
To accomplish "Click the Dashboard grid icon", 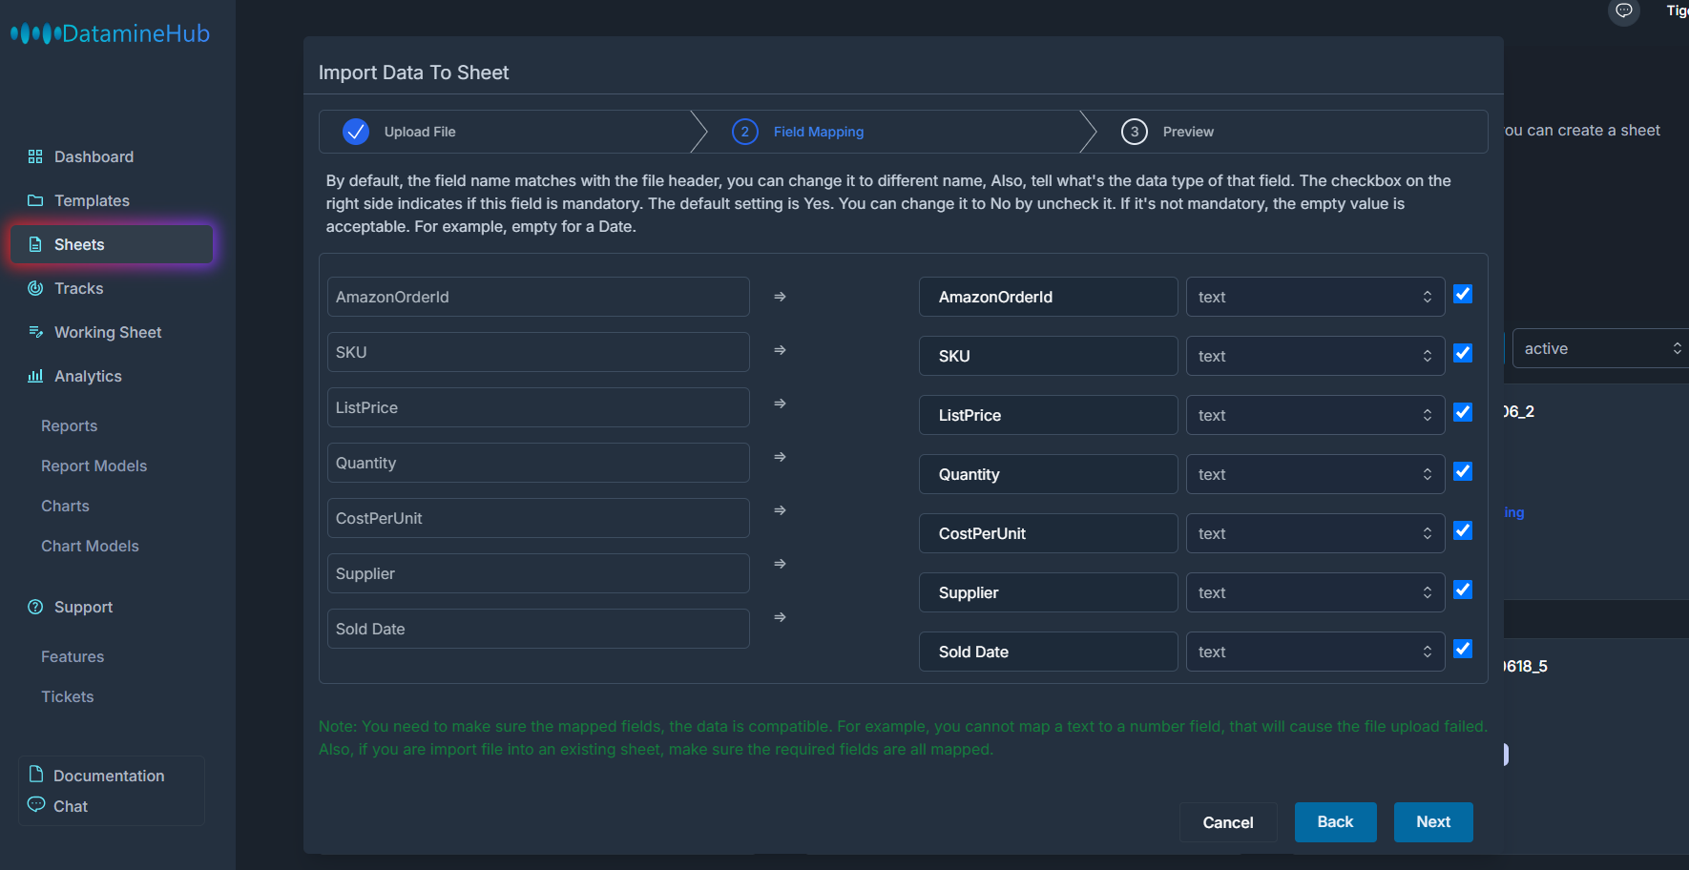I will pos(35,156).
